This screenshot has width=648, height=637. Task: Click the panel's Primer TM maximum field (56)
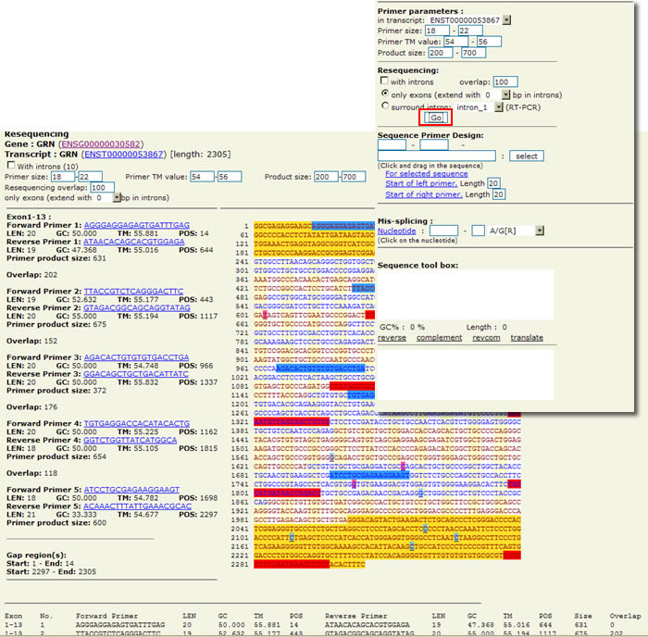pyautogui.click(x=490, y=42)
